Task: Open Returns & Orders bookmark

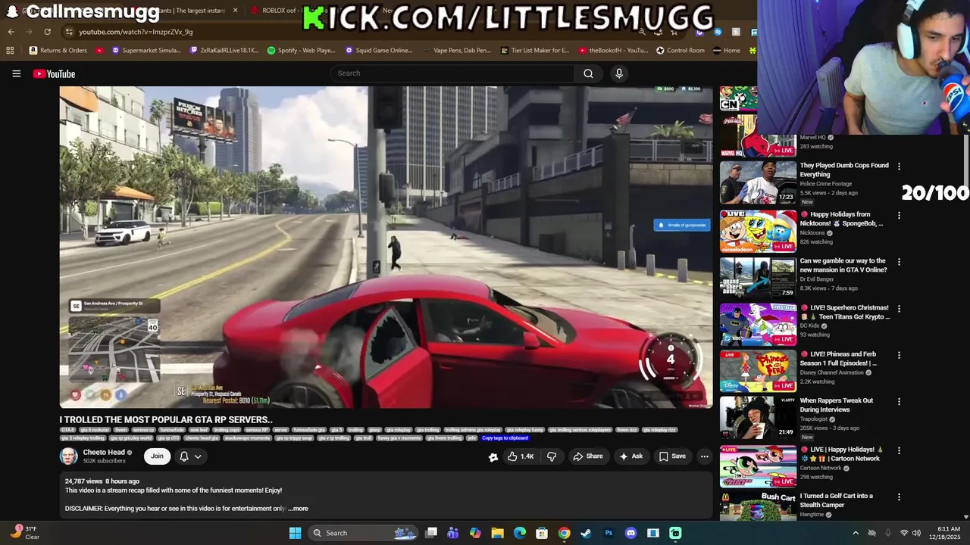Action: pyautogui.click(x=58, y=51)
